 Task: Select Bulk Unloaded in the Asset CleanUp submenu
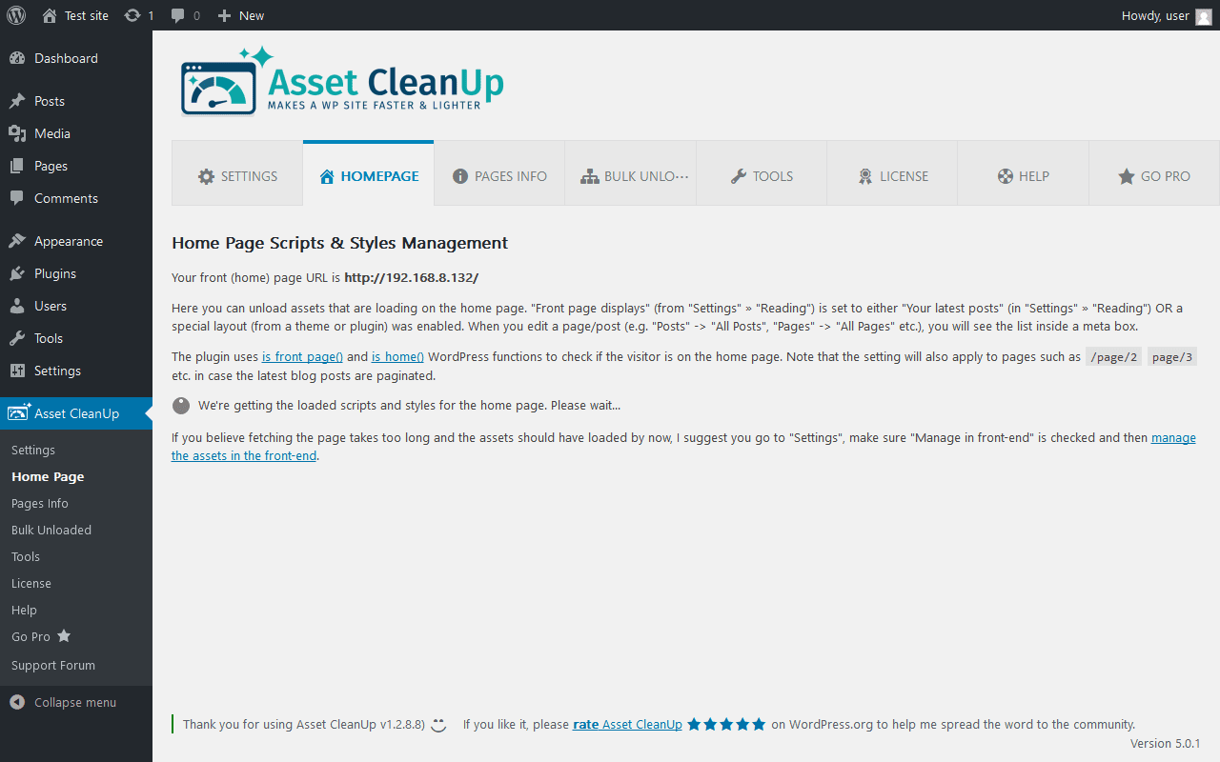50,530
